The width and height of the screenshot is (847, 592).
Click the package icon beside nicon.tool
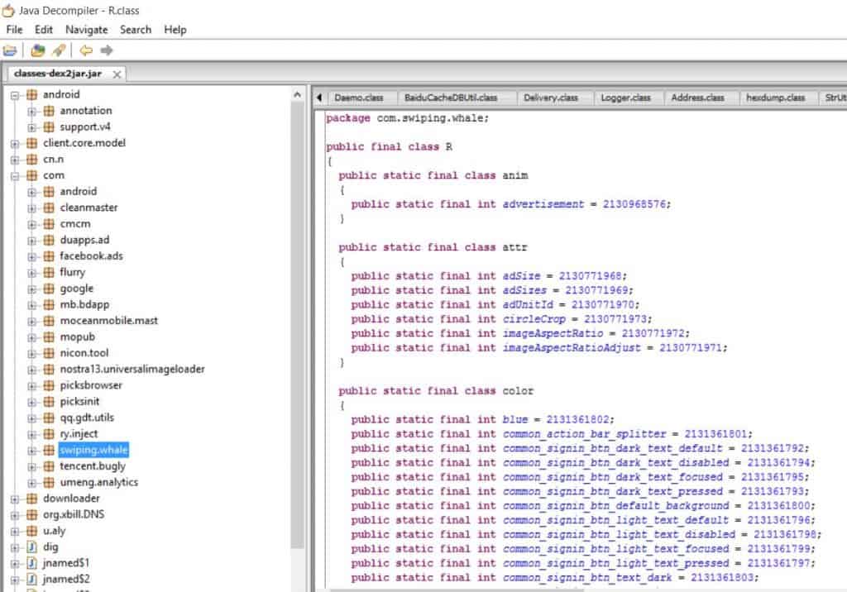click(x=49, y=353)
